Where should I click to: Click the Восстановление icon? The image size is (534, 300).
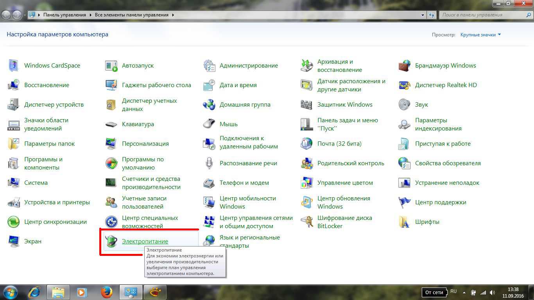[14, 85]
